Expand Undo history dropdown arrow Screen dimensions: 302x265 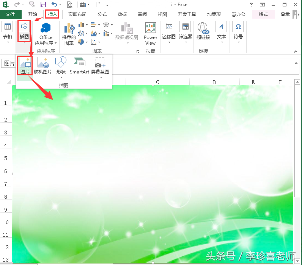pyautogui.click(x=60, y=5)
